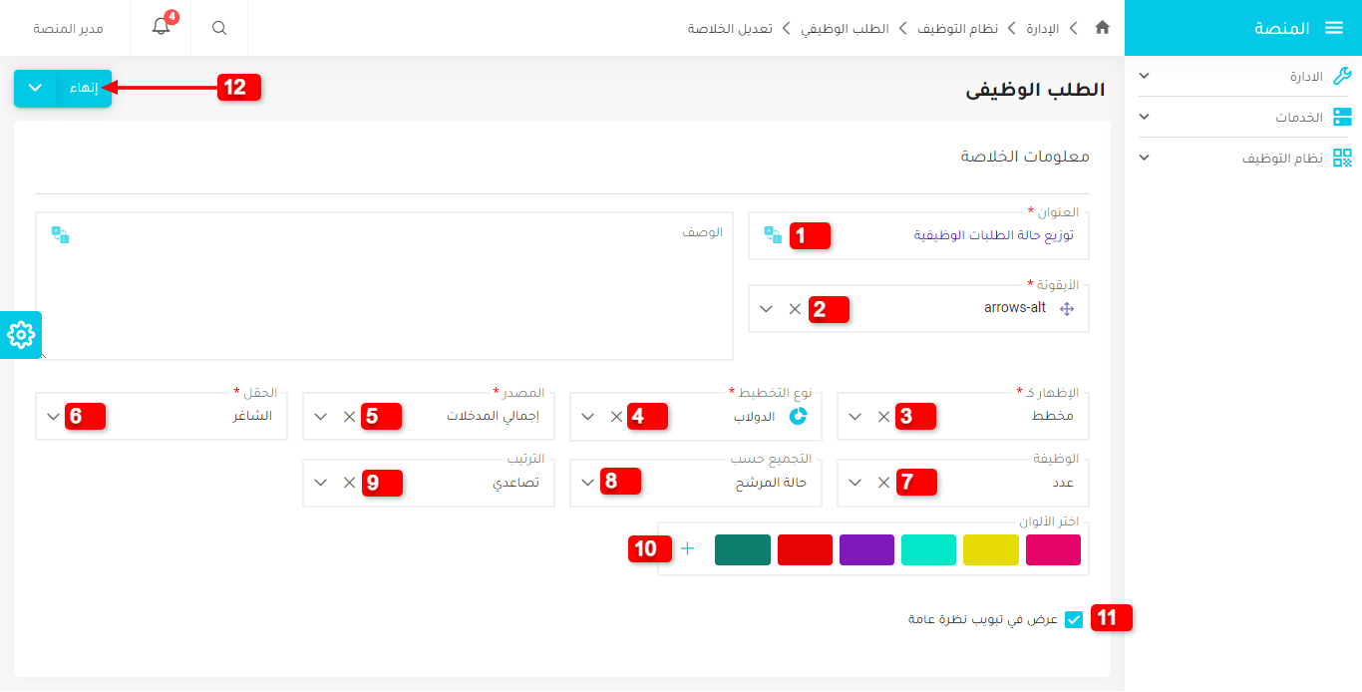Open the الترتيب dropdown set to تصاعدي
Viewport: 1362px width, 692px height.
tap(319, 482)
